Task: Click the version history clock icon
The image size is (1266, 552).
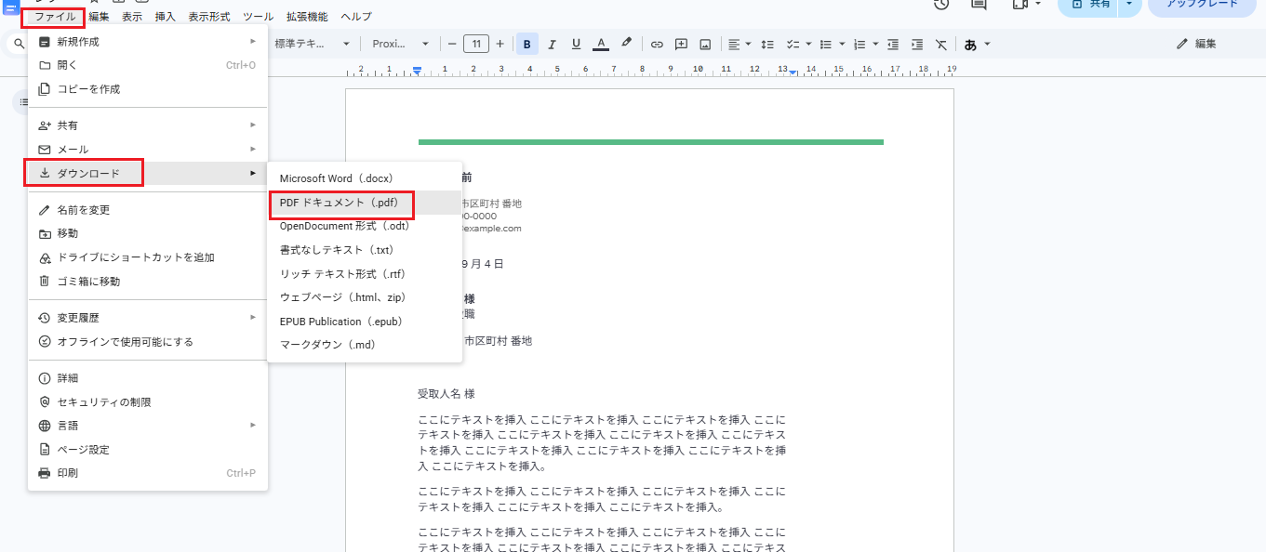Action: 941,5
